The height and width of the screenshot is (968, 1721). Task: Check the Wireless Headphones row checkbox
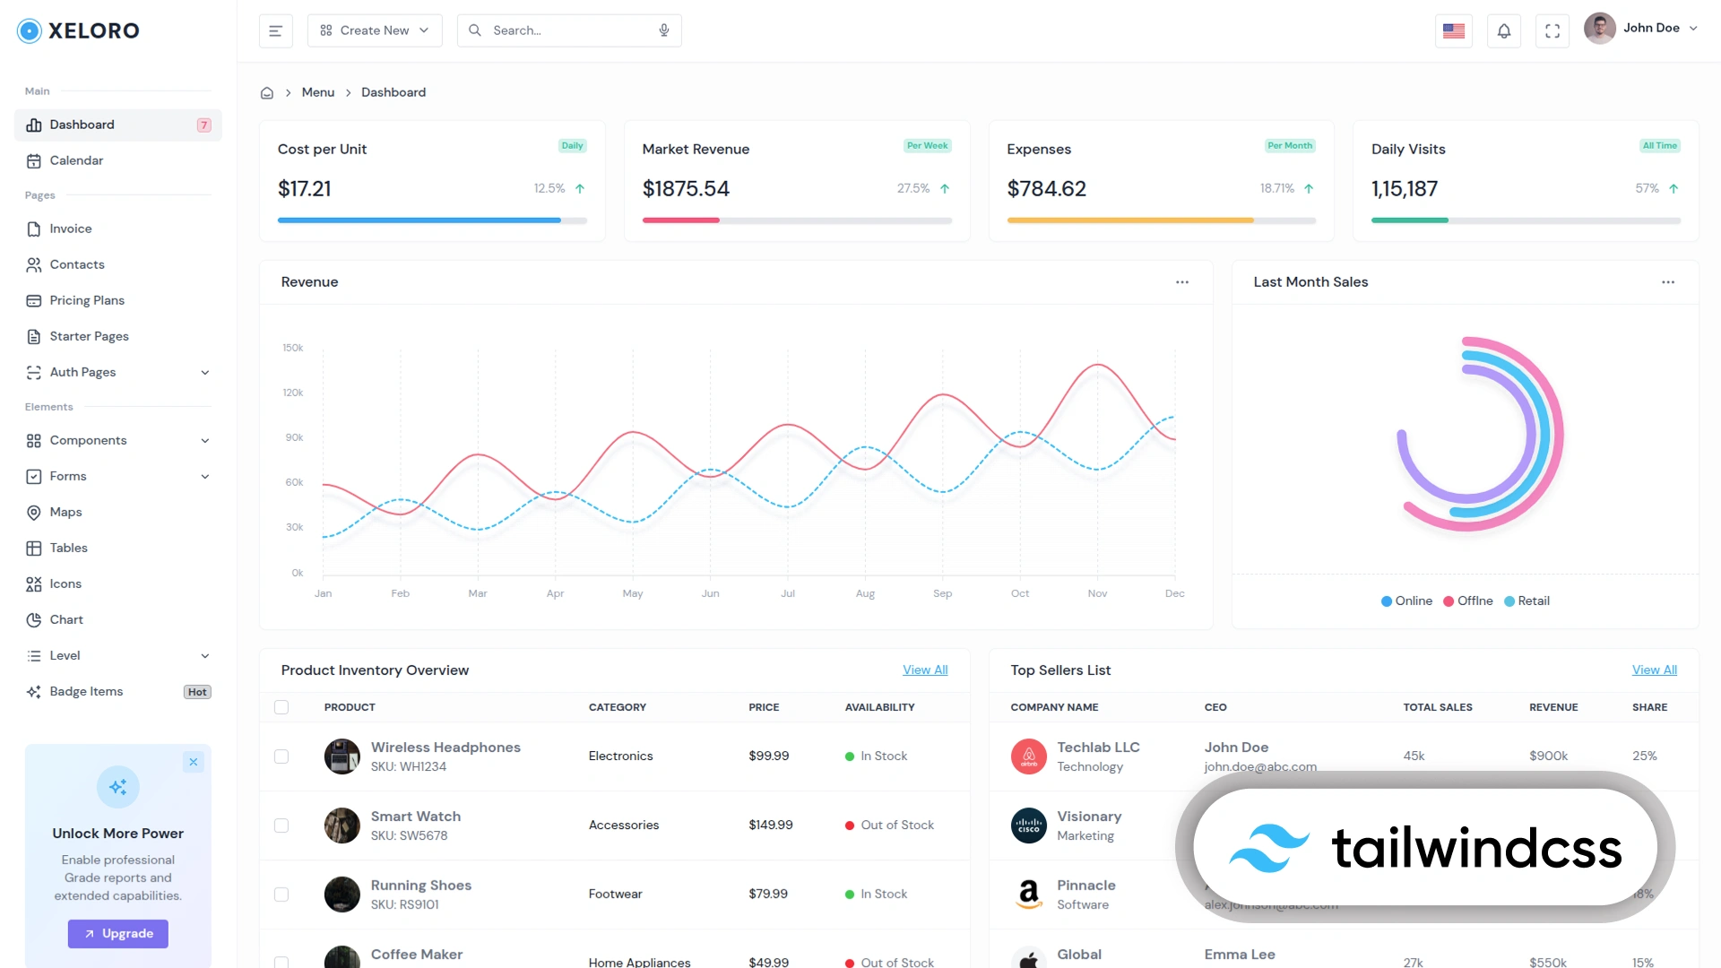[281, 756]
